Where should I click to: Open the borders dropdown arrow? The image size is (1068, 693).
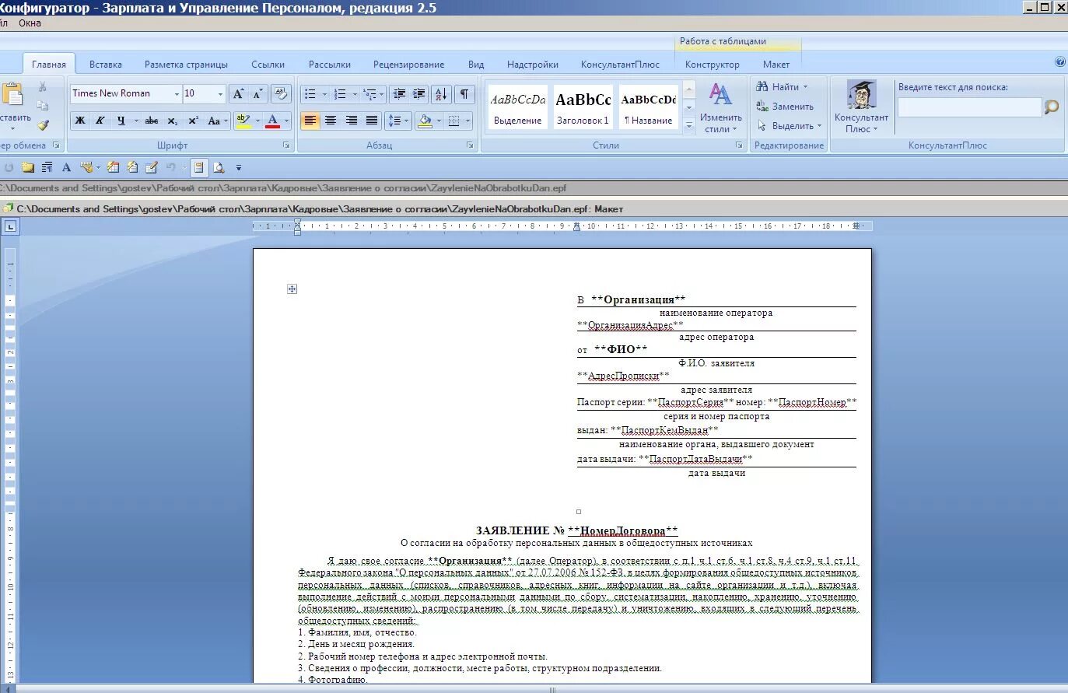469,121
